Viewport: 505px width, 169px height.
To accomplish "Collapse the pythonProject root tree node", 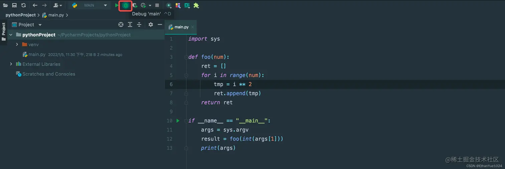I will pyautogui.click(x=11, y=35).
